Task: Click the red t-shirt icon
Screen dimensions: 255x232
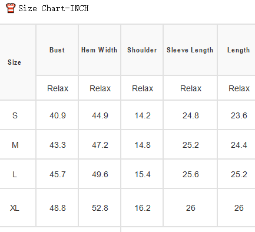Action: coord(11,8)
